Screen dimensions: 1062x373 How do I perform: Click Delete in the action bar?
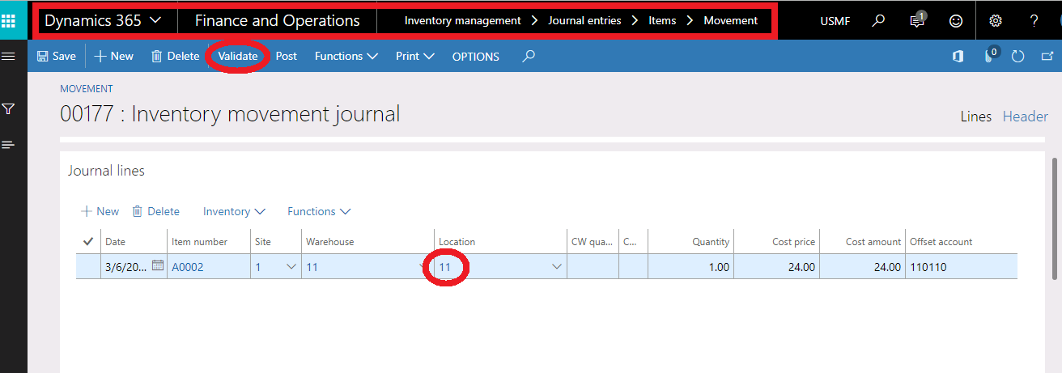click(175, 56)
